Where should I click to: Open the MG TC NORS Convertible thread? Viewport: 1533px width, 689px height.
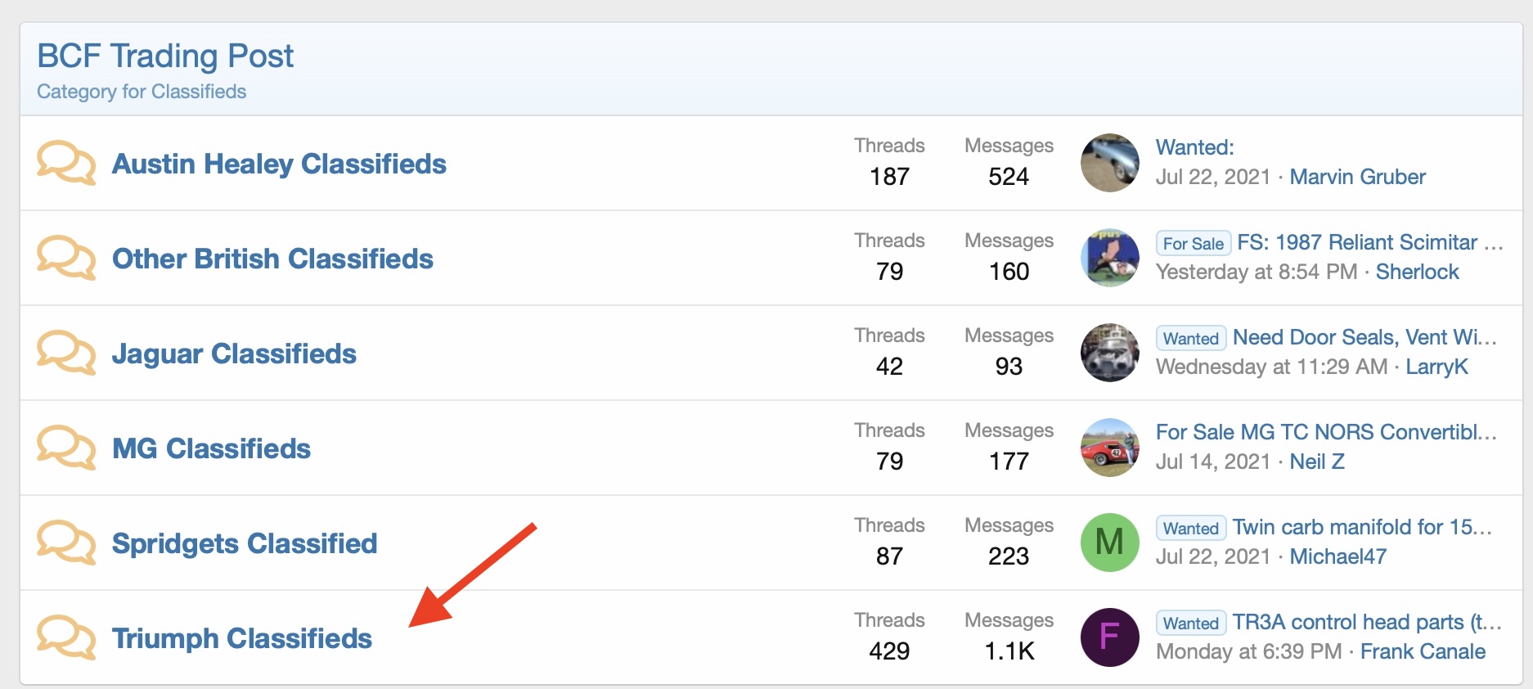(x=1326, y=432)
